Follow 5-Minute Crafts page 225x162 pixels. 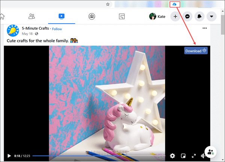tap(57, 29)
